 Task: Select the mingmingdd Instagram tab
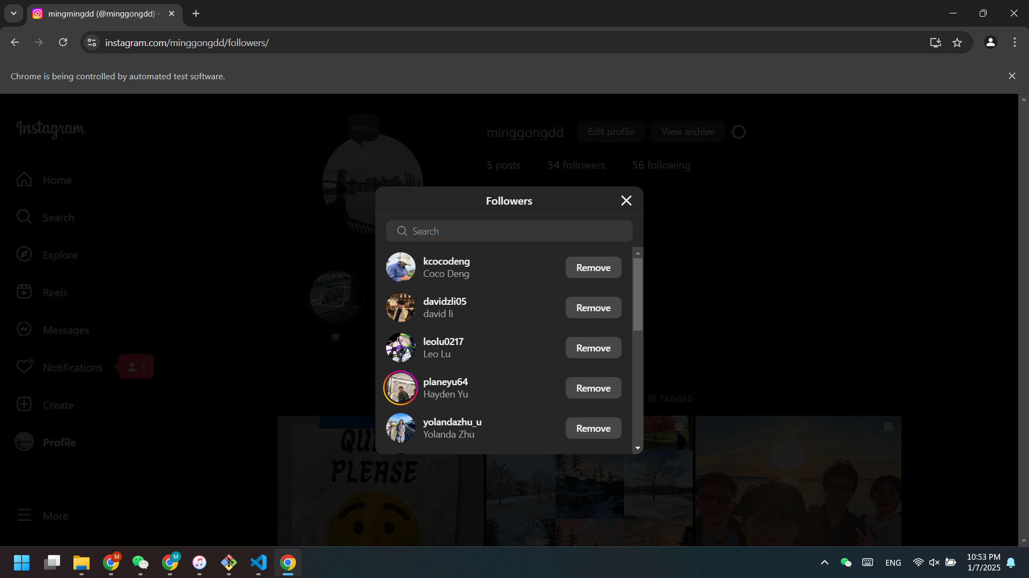click(x=101, y=13)
